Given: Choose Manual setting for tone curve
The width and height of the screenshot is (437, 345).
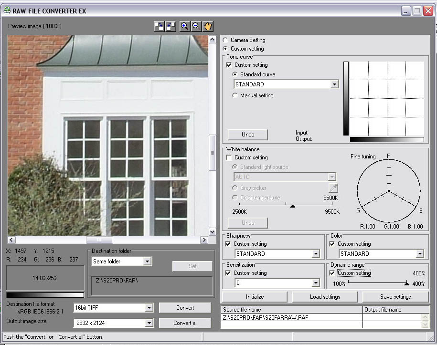Looking at the screenshot, I should [x=235, y=95].
